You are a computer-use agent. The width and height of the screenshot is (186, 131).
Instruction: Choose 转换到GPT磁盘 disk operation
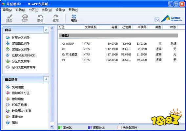tap(22, 111)
